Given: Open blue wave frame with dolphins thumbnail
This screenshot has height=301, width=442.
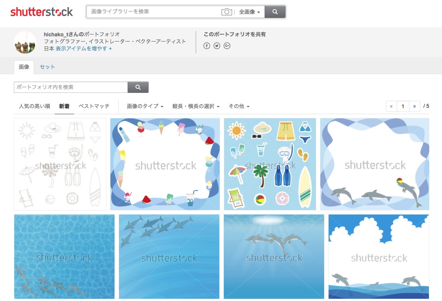Looking at the screenshot, I should (375, 164).
